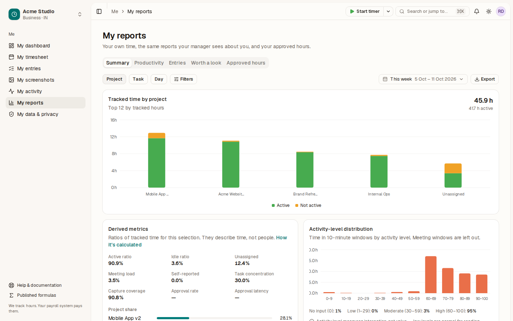Click the 60–69 activity level bar

click(431, 275)
